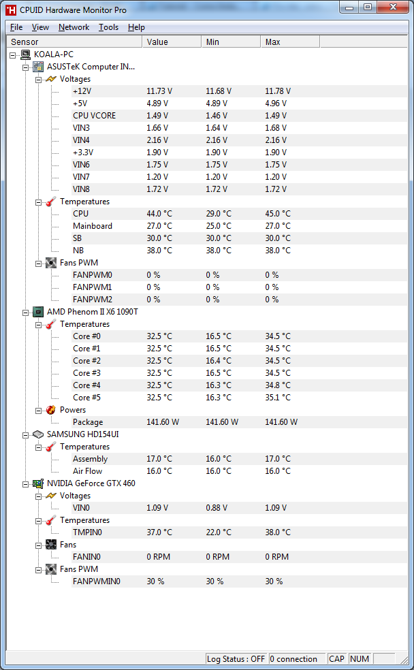Click the Max column header
The width and height of the screenshot is (414, 670).
[x=291, y=42]
